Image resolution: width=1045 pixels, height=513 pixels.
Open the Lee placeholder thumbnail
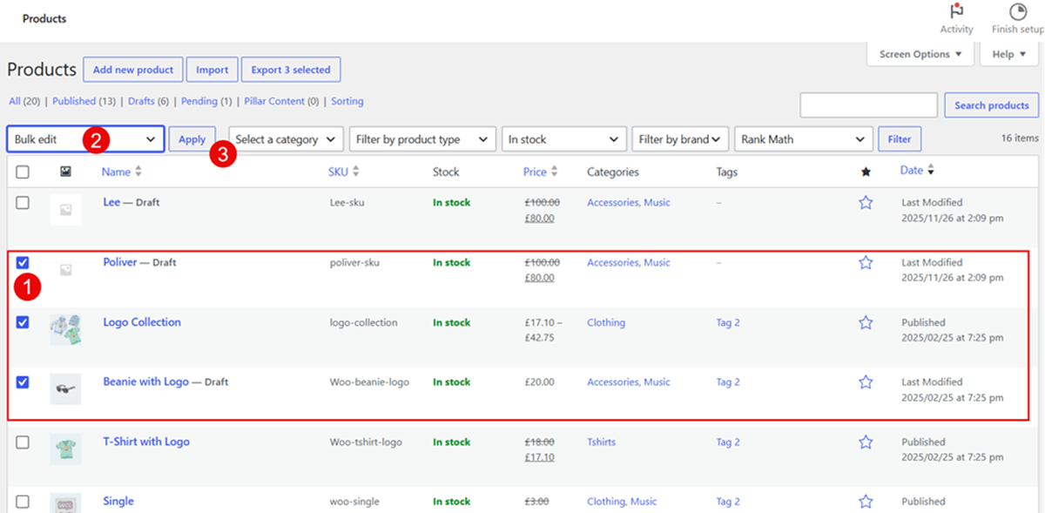[x=65, y=210]
